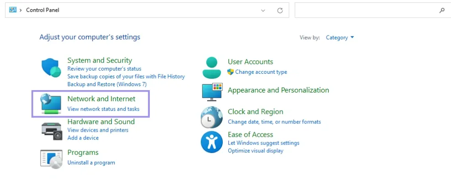Viewport: 451px width, 180px height.
Task: Open Appearance and Personalization heading
Action: coord(278,90)
